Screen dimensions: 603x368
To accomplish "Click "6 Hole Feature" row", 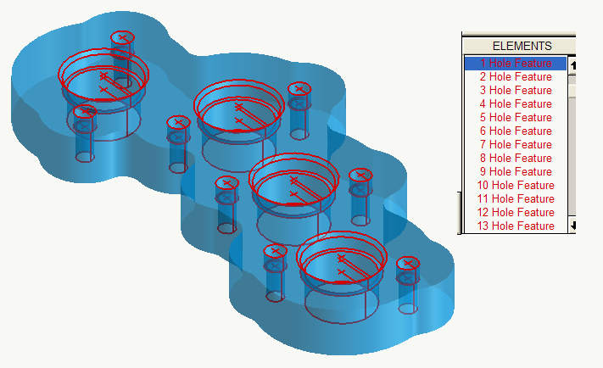I will click(x=516, y=131).
